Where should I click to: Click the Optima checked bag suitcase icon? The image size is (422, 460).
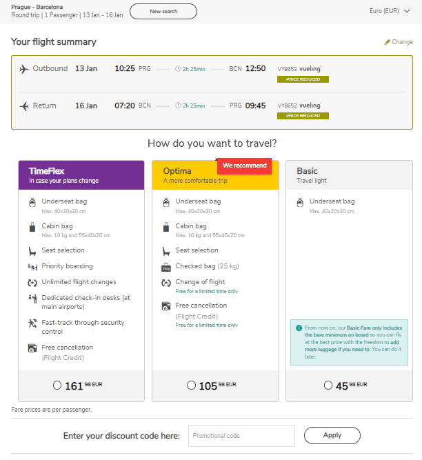coord(166,267)
